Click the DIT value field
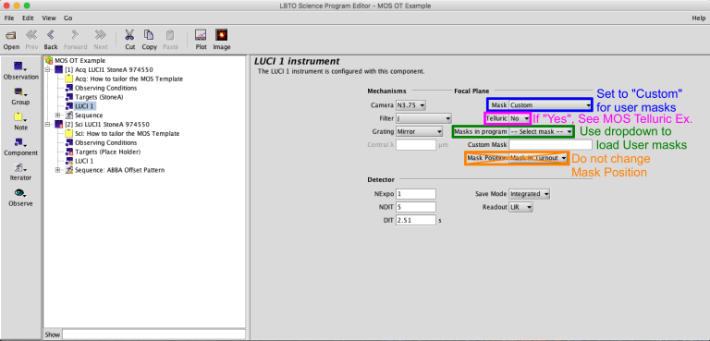The image size is (710, 341). [x=416, y=220]
